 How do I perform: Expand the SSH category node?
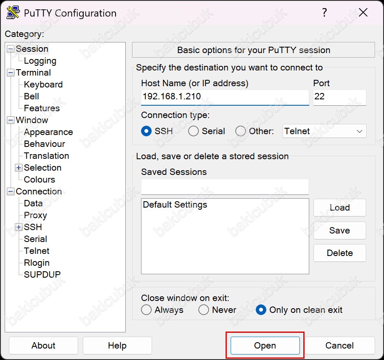(18, 227)
